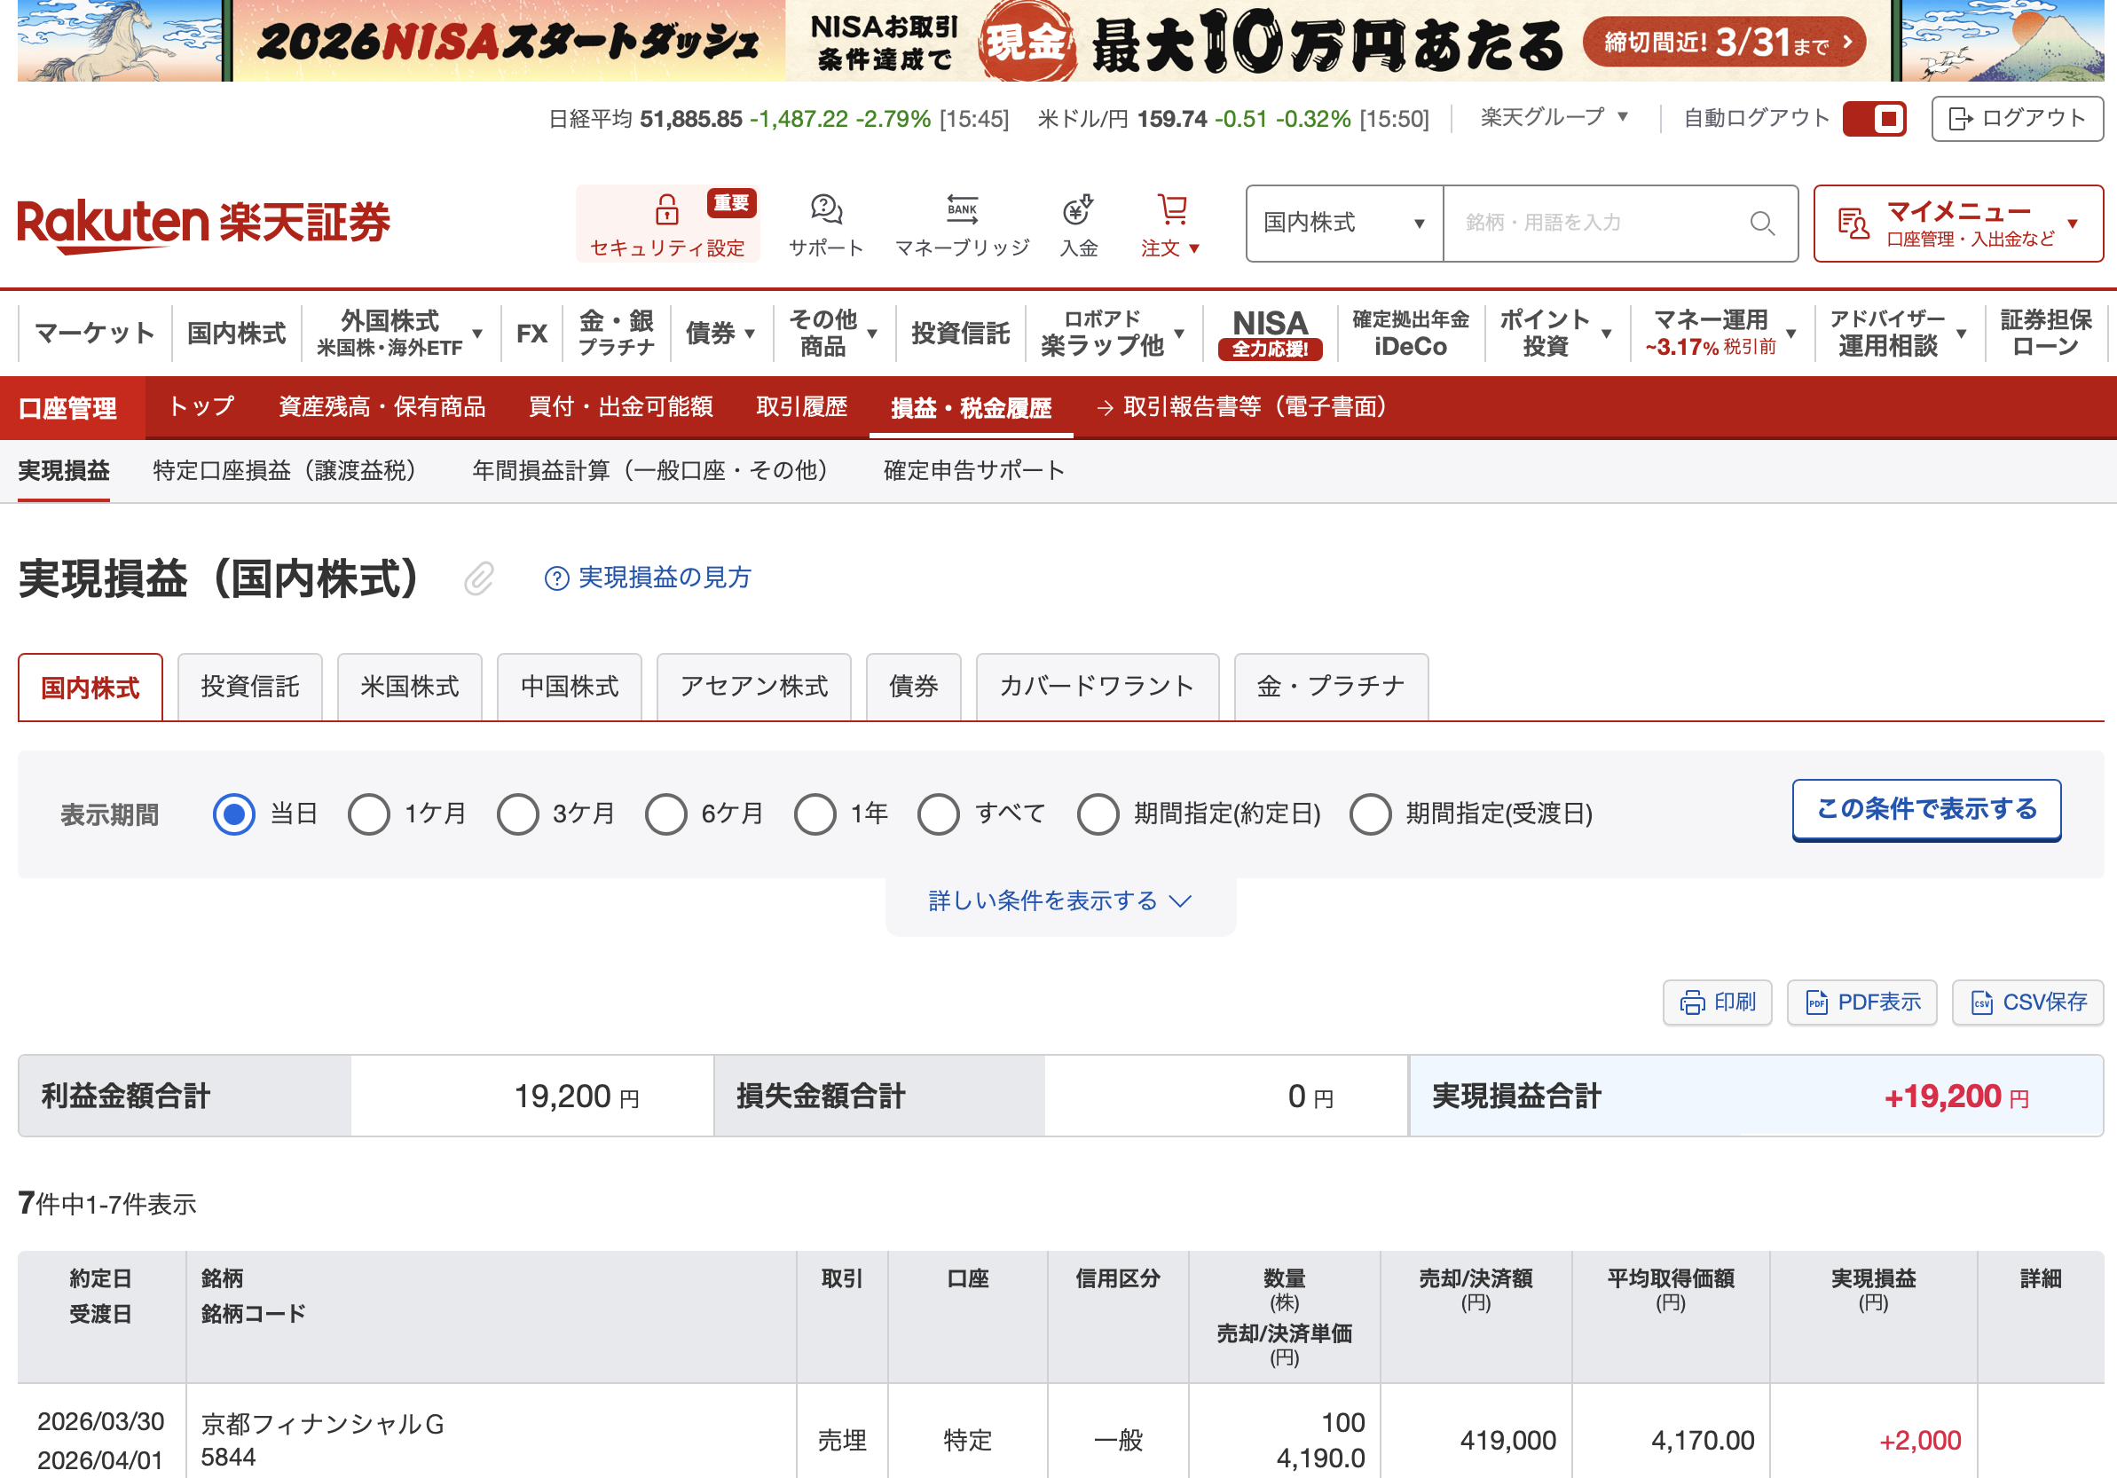The image size is (2117, 1478).
Task: Open the order cart icon
Action: [x=1171, y=209]
